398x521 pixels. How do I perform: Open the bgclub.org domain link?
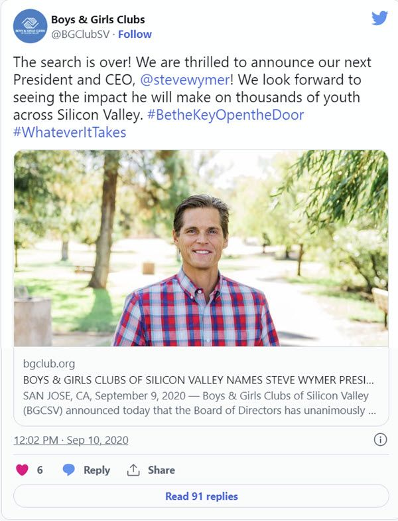pyautogui.click(x=49, y=364)
